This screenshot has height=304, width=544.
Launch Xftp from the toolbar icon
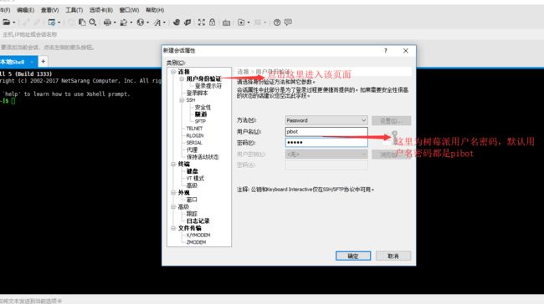point(177,23)
